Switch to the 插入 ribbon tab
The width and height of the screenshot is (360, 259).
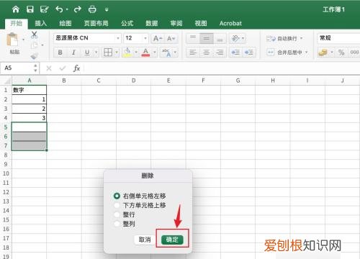[x=40, y=23]
